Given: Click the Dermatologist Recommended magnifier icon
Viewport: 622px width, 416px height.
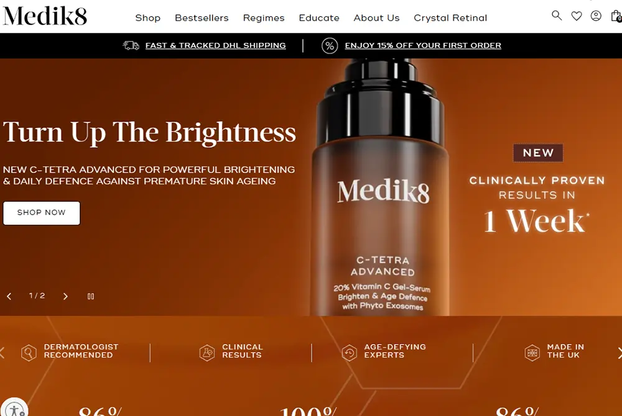Looking at the screenshot, I should click(x=29, y=352).
